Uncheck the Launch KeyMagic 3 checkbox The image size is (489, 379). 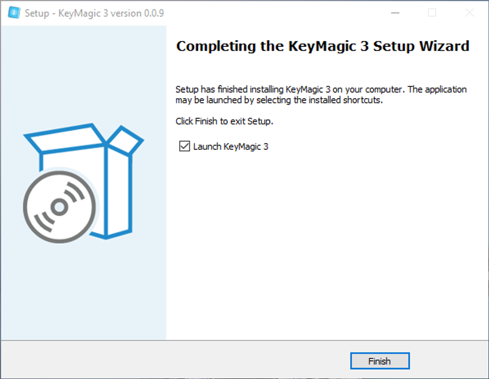184,146
